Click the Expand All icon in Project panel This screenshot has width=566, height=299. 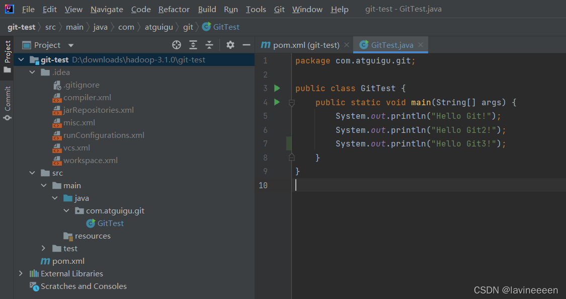pos(193,45)
